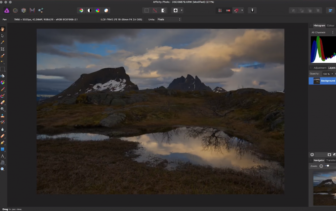
Task: Select the Background layer thumbnail
Action: [x=316, y=81]
